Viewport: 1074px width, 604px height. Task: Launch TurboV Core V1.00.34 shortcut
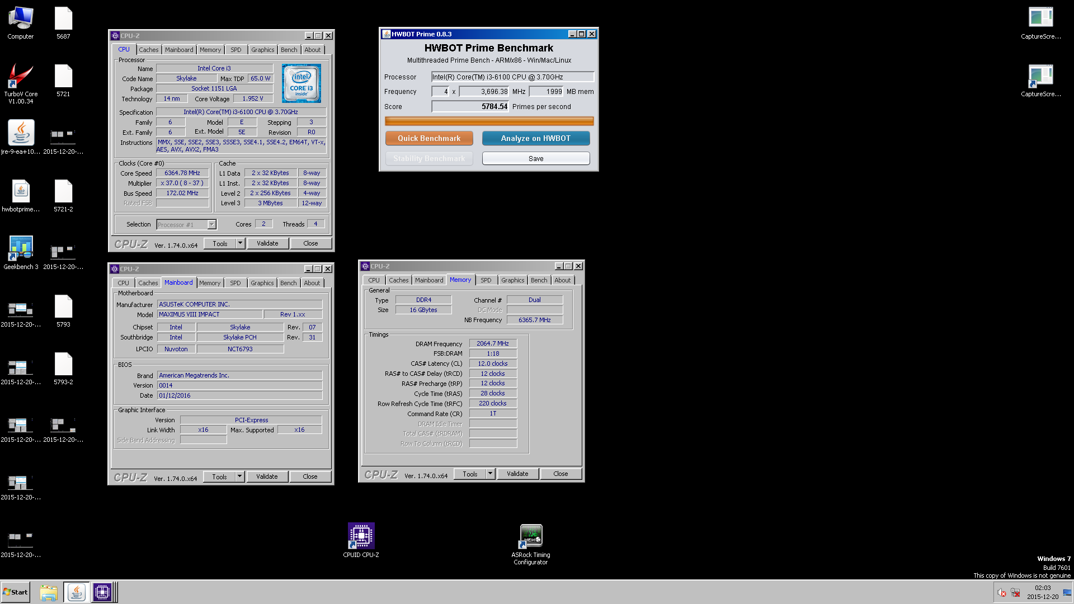click(x=21, y=84)
